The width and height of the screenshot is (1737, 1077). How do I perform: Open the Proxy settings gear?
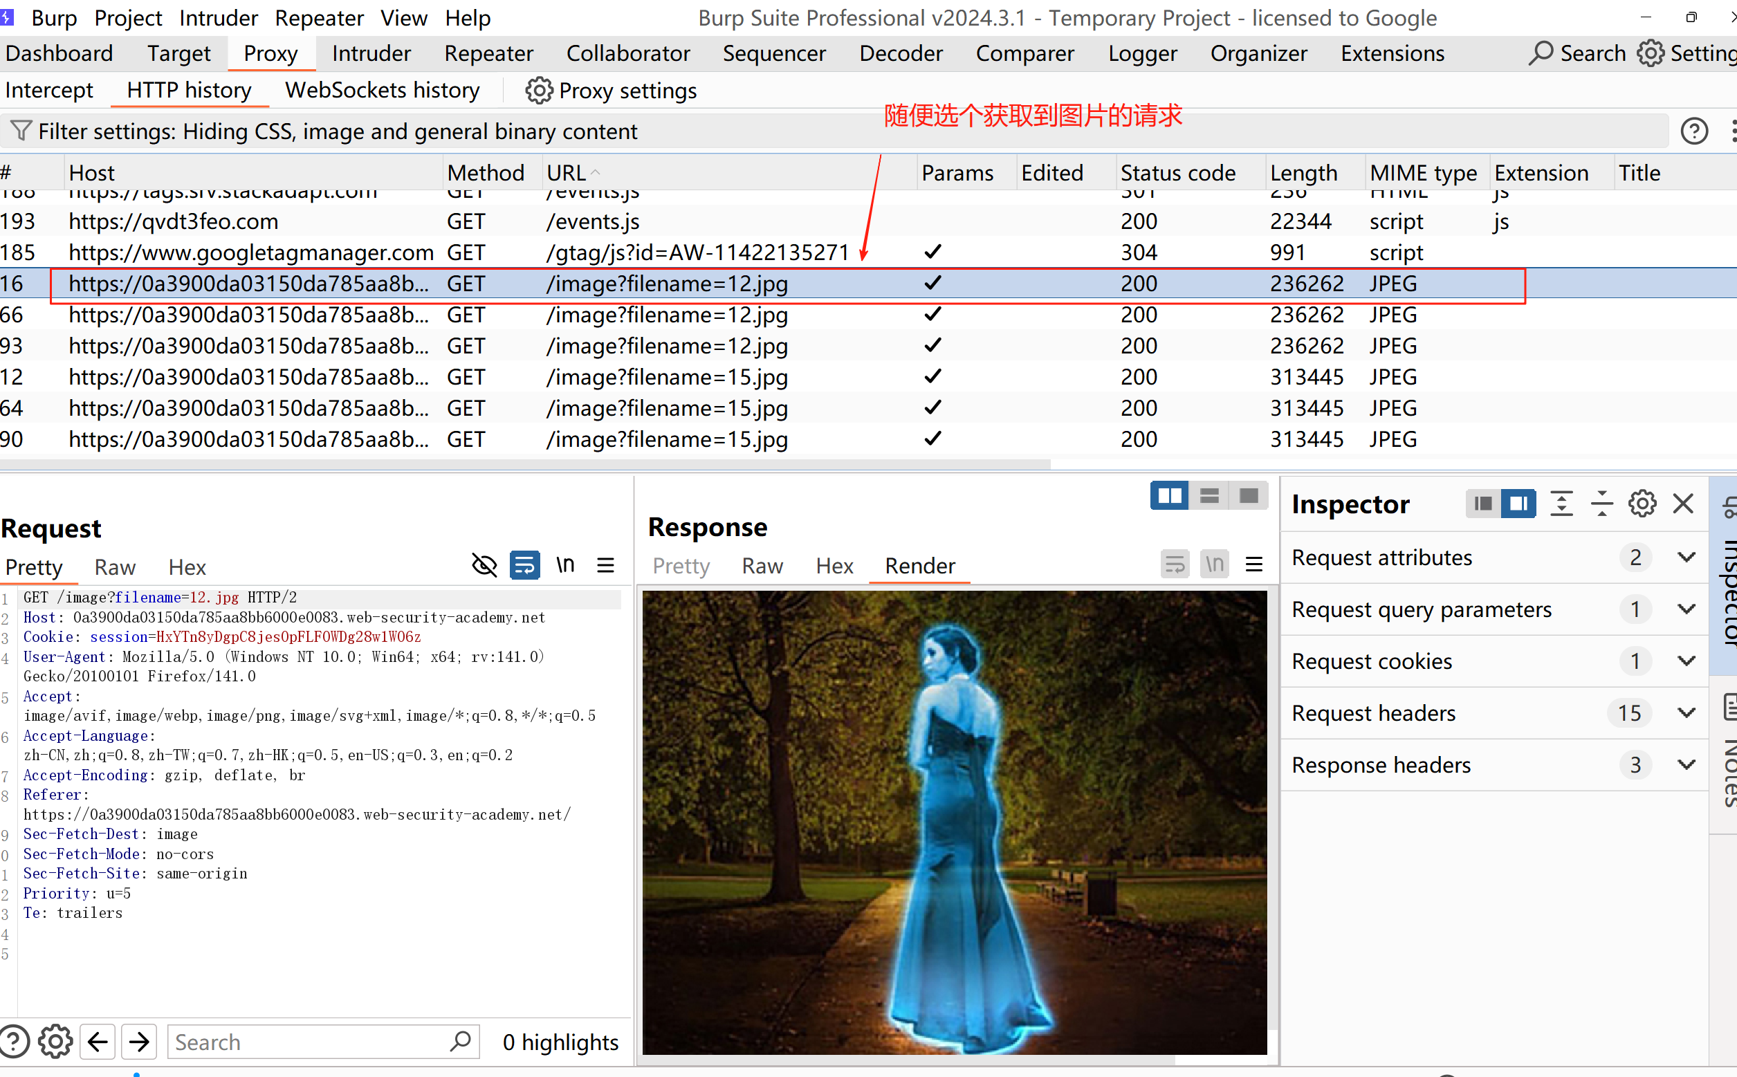pos(539,91)
